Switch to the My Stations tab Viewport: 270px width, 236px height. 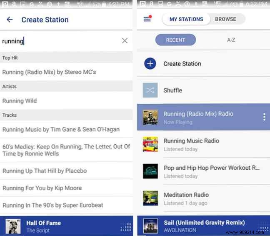click(186, 19)
